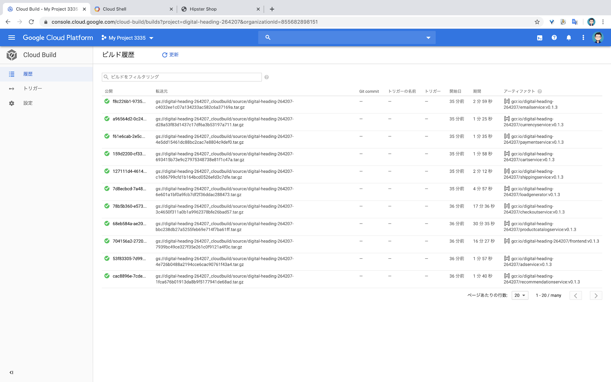Click the frontend:v0.1.3 artifact text

pyautogui.click(x=555, y=241)
